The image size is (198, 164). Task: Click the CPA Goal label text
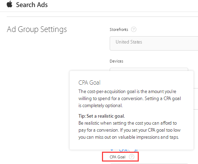117,157
